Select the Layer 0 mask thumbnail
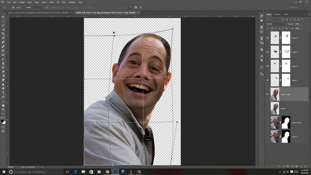Screen dimensions: 311x175 [x=286, y=137]
